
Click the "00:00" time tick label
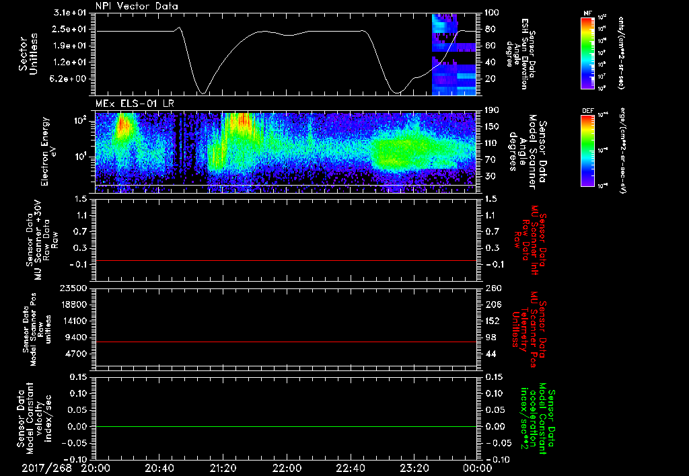point(478,468)
